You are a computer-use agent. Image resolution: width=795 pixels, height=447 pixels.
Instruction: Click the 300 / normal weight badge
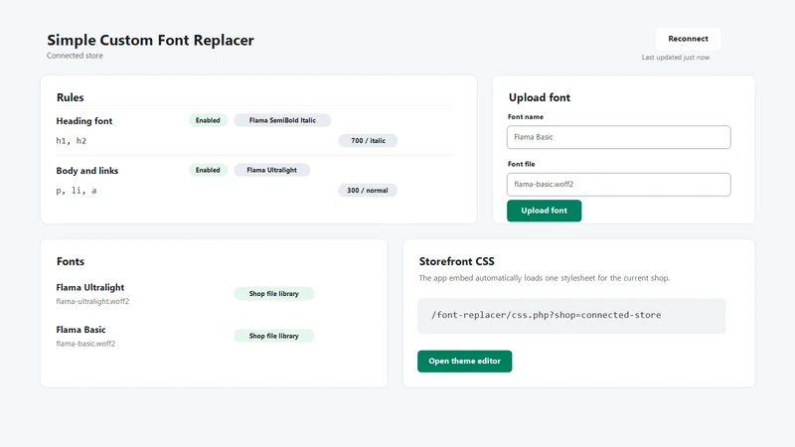(x=368, y=190)
